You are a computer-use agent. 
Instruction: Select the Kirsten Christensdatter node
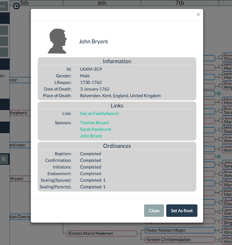[x=180, y=240]
